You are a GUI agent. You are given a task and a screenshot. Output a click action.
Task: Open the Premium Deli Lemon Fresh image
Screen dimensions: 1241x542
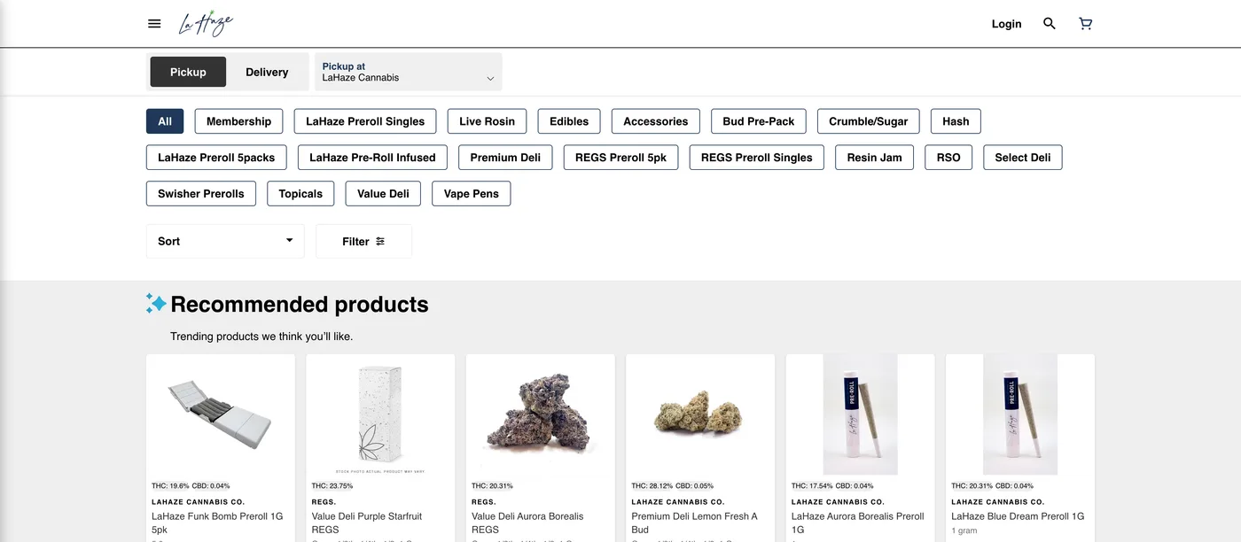click(700, 414)
